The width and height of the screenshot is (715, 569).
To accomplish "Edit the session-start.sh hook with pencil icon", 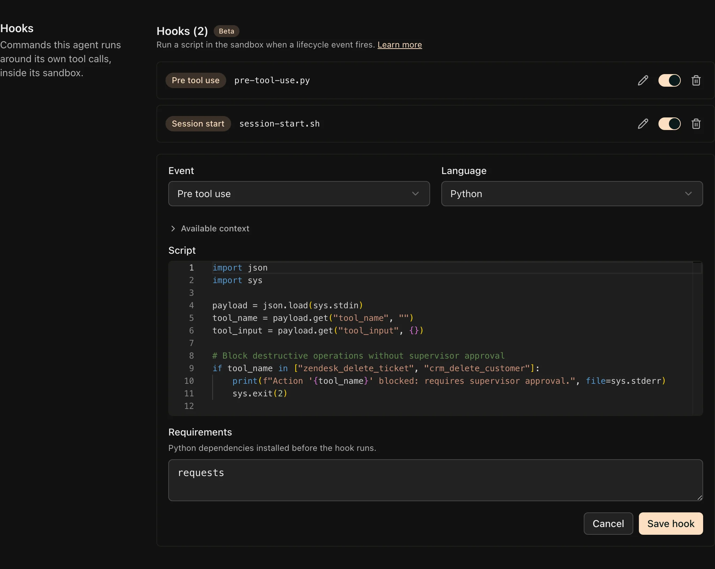I will [643, 124].
